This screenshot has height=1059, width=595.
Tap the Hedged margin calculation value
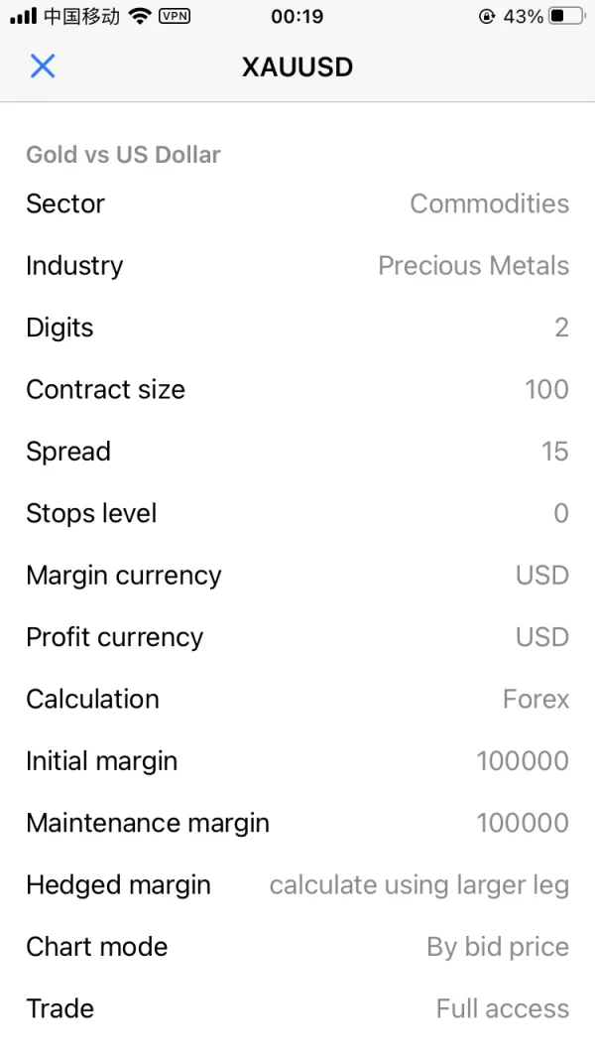[x=418, y=885]
